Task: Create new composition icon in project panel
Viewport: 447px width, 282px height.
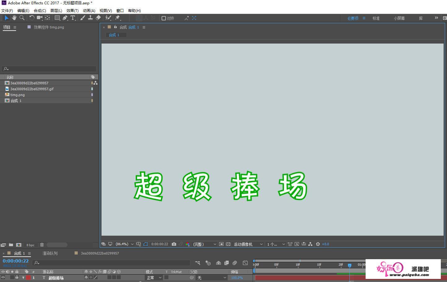Action: [19, 245]
